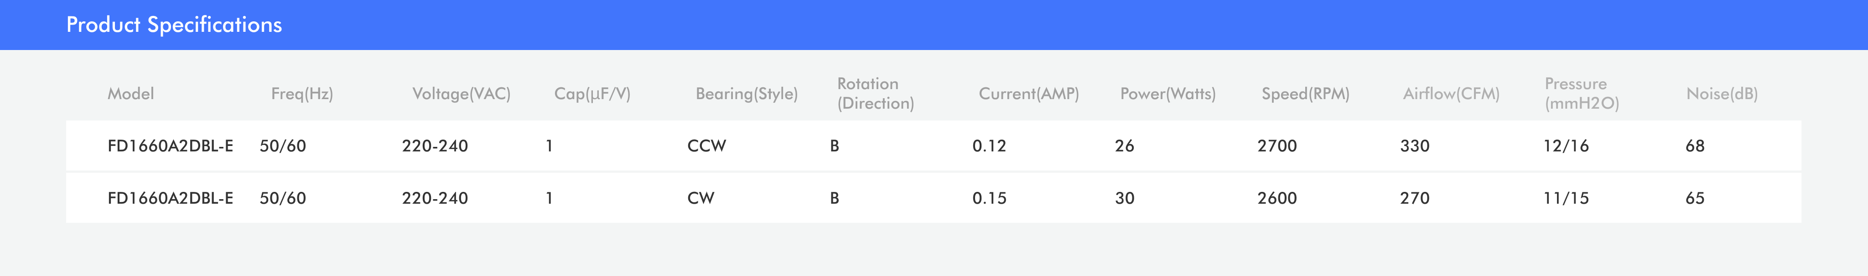The height and width of the screenshot is (276, 1868).
Task: Click the Model column header
Action: pos(130,94)
